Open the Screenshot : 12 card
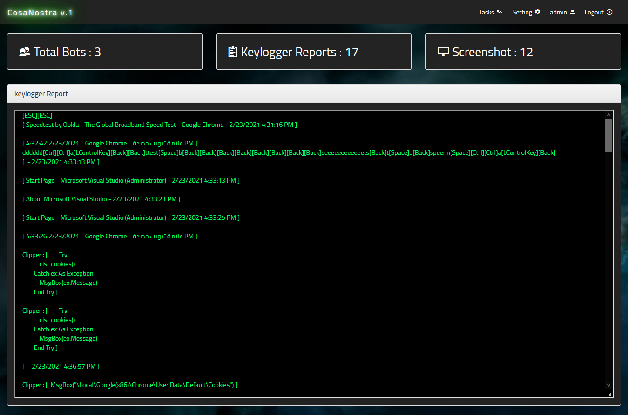 [523, 52]
